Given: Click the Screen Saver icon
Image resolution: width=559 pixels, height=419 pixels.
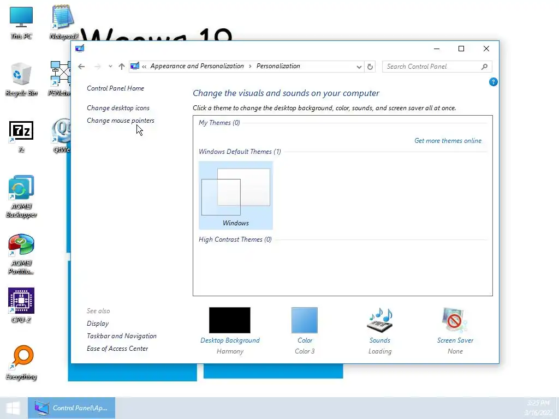Looking at the screenshot, I should (x=455, y=320).
